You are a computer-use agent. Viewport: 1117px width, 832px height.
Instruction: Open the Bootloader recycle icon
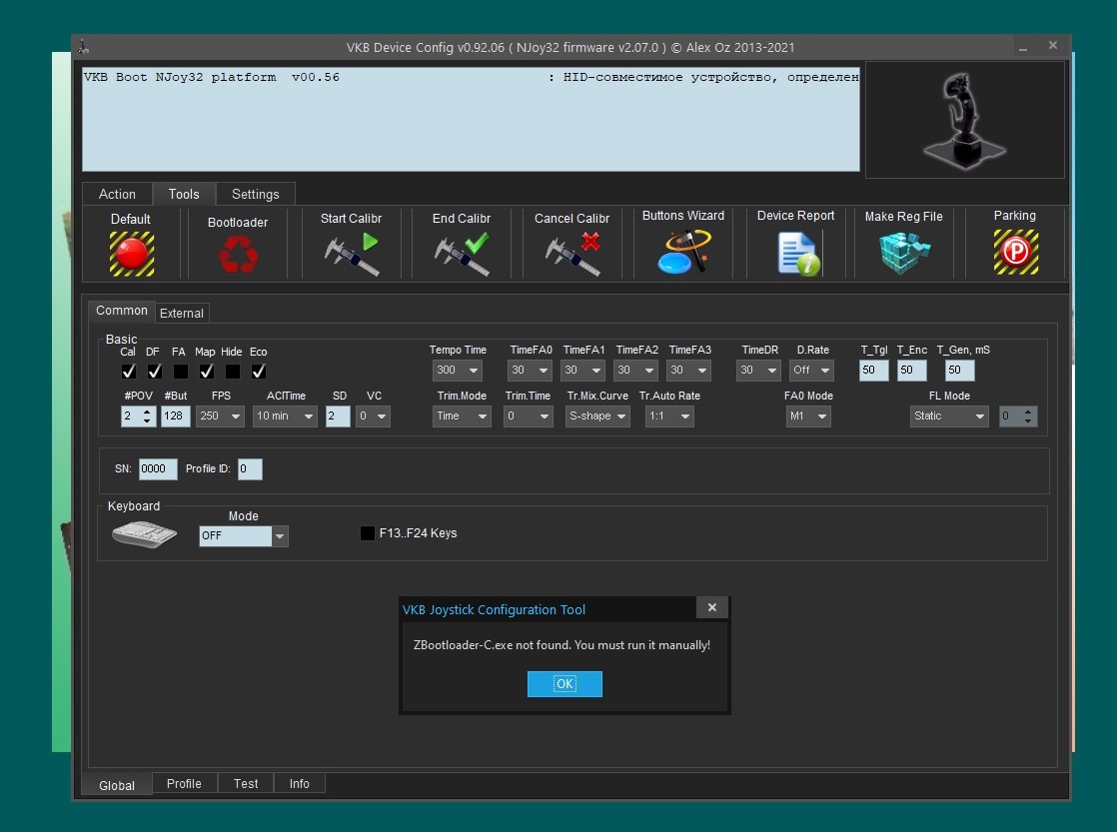238,254
